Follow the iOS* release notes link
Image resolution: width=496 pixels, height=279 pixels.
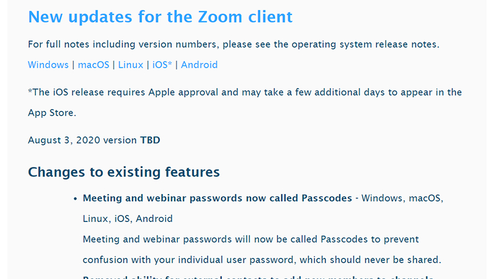coord(162,64)
